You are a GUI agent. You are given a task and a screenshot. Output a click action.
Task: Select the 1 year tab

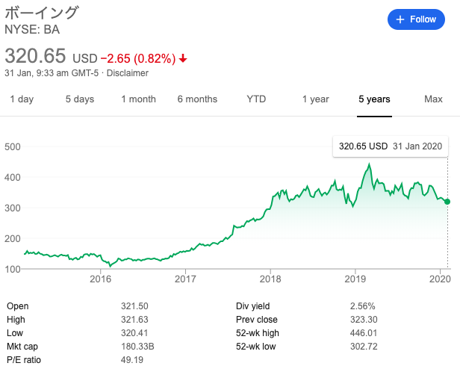pos(316,99)
